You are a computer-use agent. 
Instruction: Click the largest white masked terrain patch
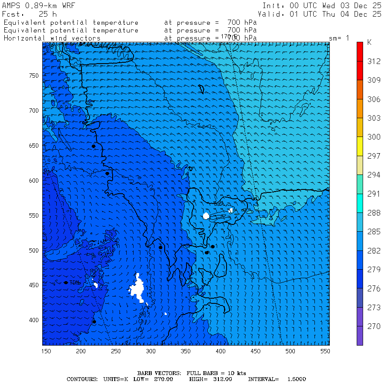click(137, 289)
